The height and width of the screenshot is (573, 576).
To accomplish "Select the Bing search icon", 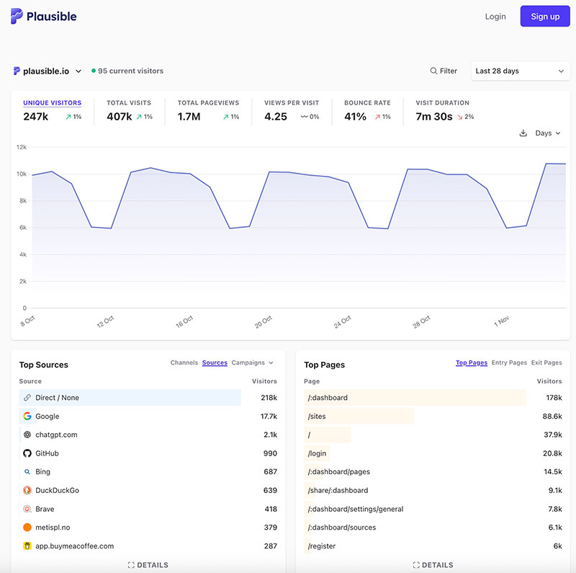I will point(27,471).
